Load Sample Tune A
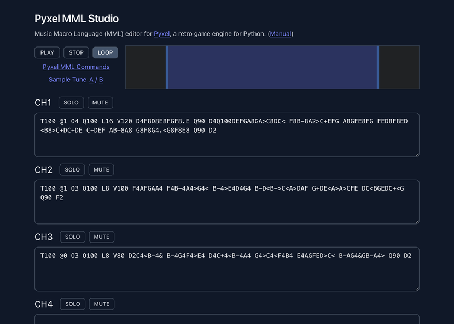The width and height of the screenshot is (454, 324). coord(91,80)
